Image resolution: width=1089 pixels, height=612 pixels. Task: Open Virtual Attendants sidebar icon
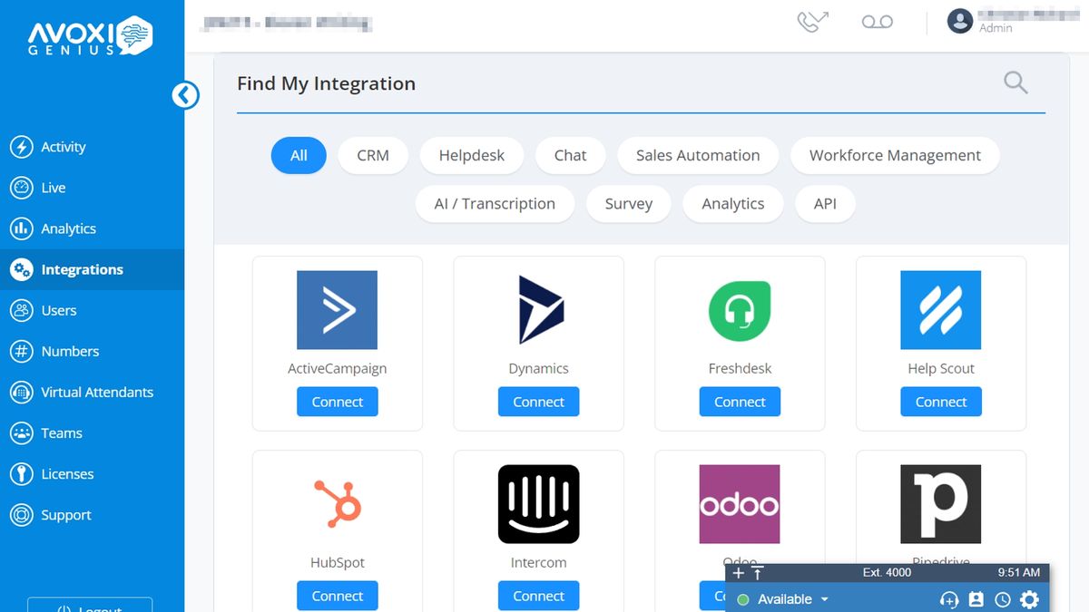click(21, 393)
